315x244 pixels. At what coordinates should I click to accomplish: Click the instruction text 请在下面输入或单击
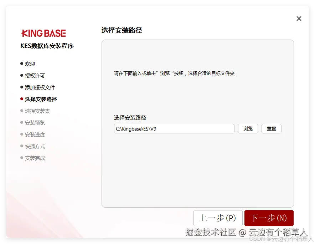point(135,73)
